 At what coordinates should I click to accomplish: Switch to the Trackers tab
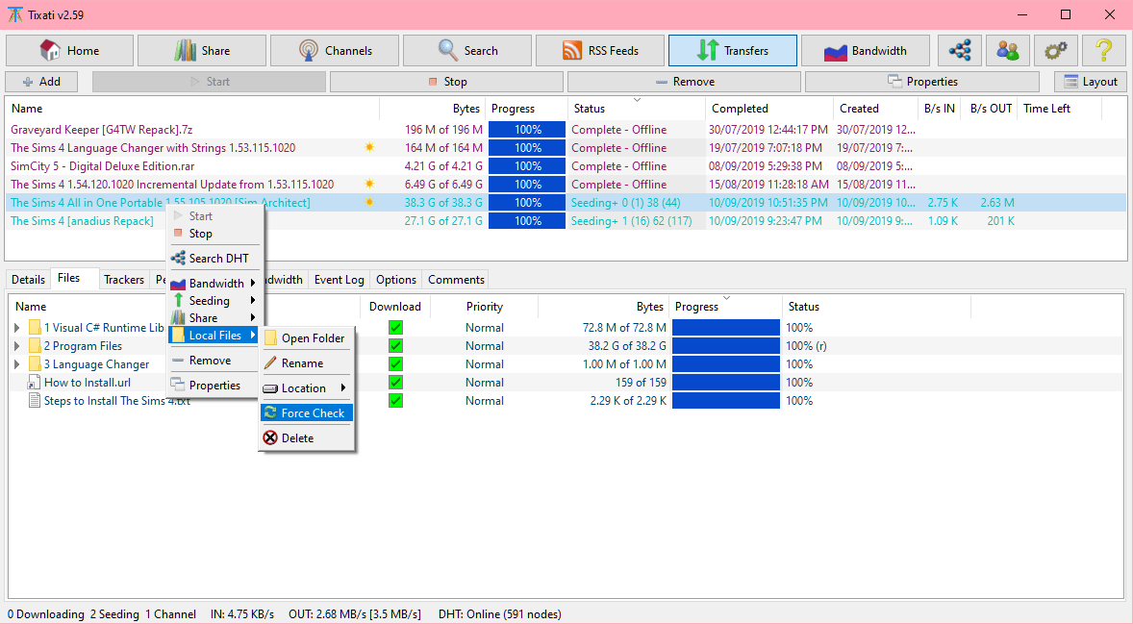click(123, 280)
